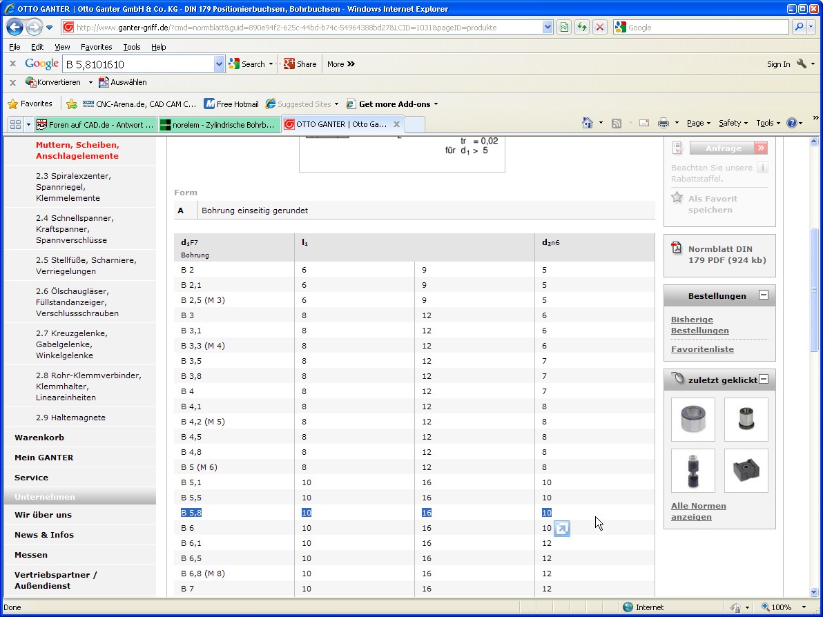The image size is (823, 617).
Task: Click Als Favorit speichern star icon
Action: coord(677,197)
